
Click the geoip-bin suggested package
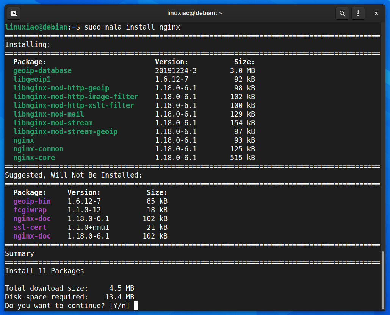click(32, 201)
